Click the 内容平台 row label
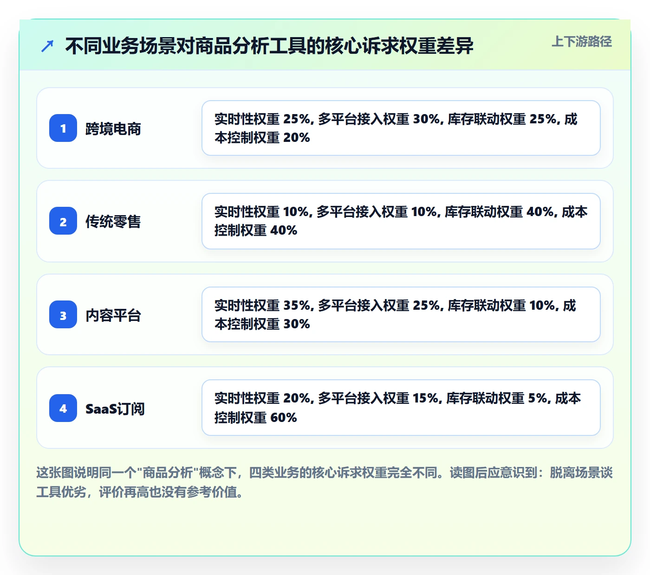The height and width of the screenshot is (575, 650). pos(113,315)
